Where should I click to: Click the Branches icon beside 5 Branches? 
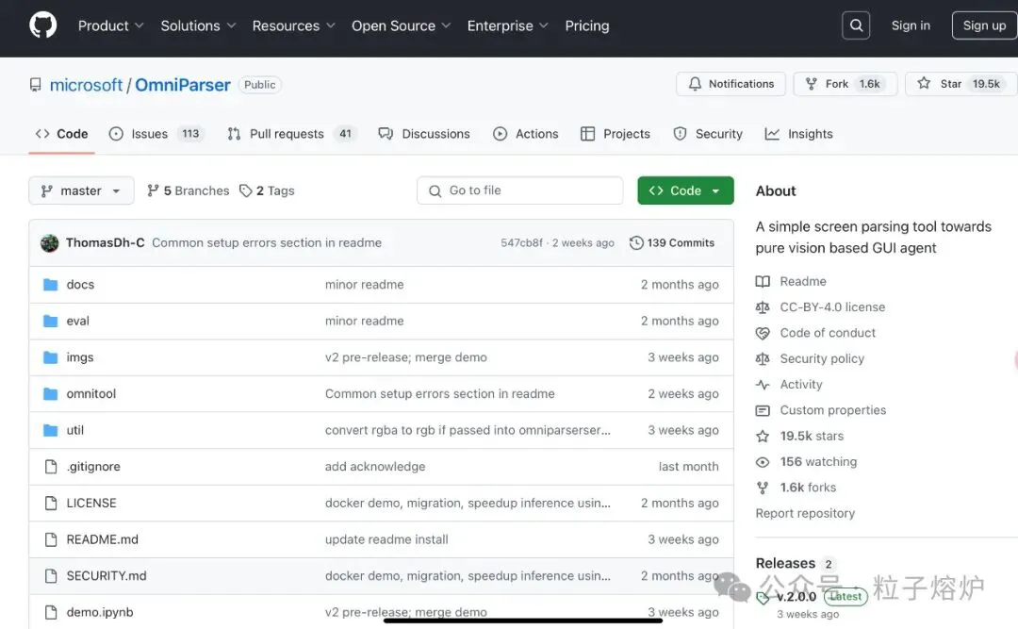tap(154, 190)
